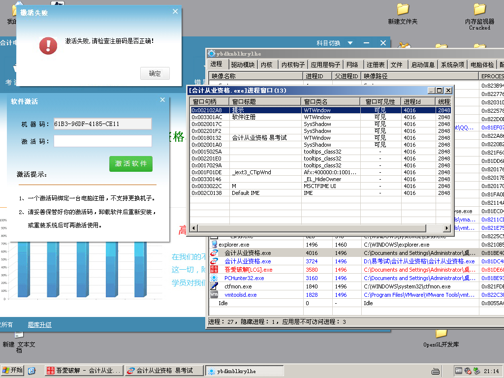The width and height of the screenshot is (504, 378).
Task: Click 确定 in the activation failed dialog
Action: pos(155,74)
